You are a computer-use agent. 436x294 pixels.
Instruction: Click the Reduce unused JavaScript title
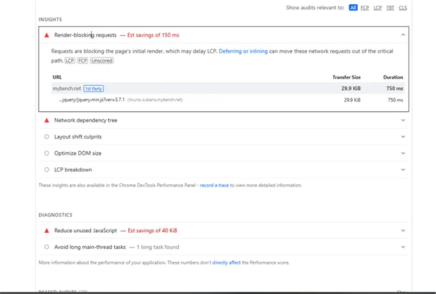85,231
